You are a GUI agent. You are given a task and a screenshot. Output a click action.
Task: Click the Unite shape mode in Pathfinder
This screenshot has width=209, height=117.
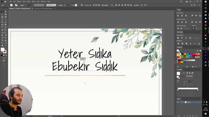coord(178,38)
